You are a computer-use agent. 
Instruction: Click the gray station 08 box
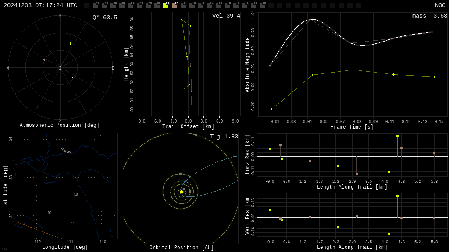coord(157,5)
